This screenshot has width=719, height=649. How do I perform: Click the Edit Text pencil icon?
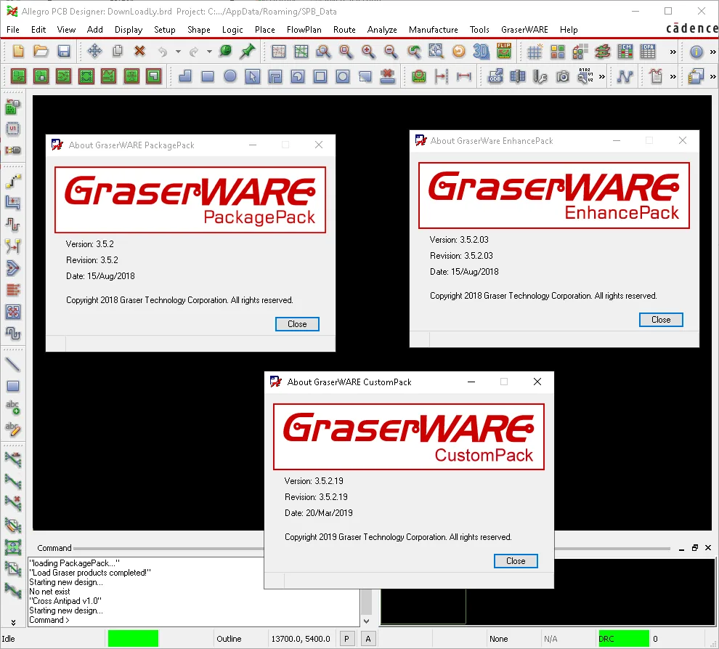[13, 429]
